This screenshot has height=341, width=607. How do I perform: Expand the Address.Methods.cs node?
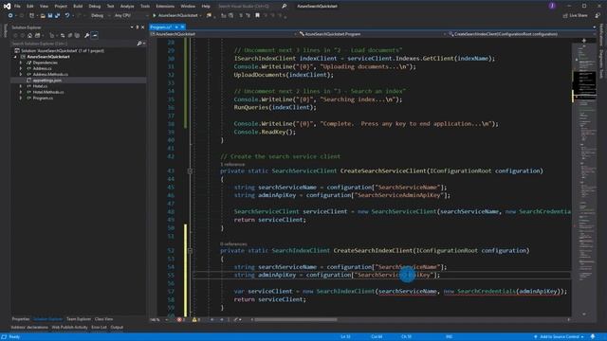[x=21, y=74]
